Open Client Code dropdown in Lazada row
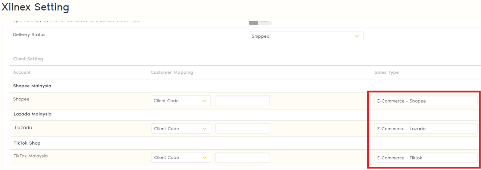The width and height of the screenshot is (481, 170). pos(181,129)
